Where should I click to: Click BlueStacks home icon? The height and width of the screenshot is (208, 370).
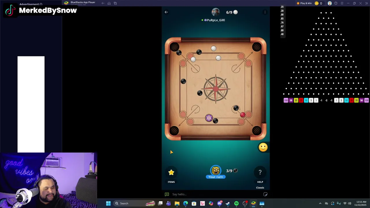tap(109, 3)
